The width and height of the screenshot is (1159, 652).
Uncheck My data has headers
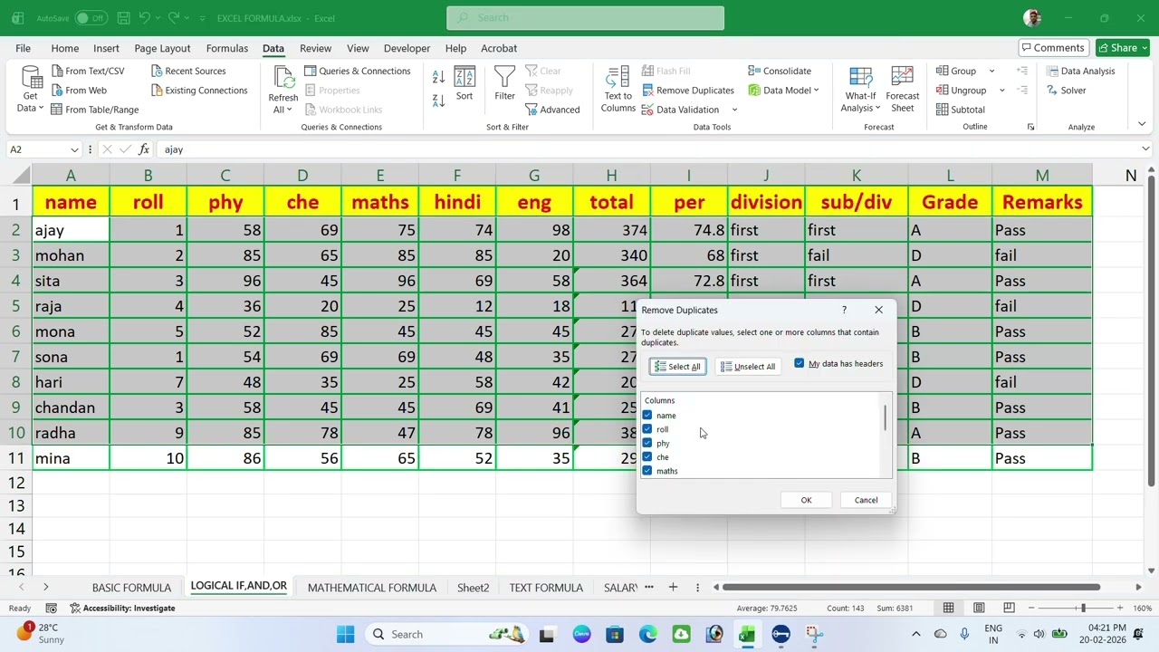[x=800, y=363]
